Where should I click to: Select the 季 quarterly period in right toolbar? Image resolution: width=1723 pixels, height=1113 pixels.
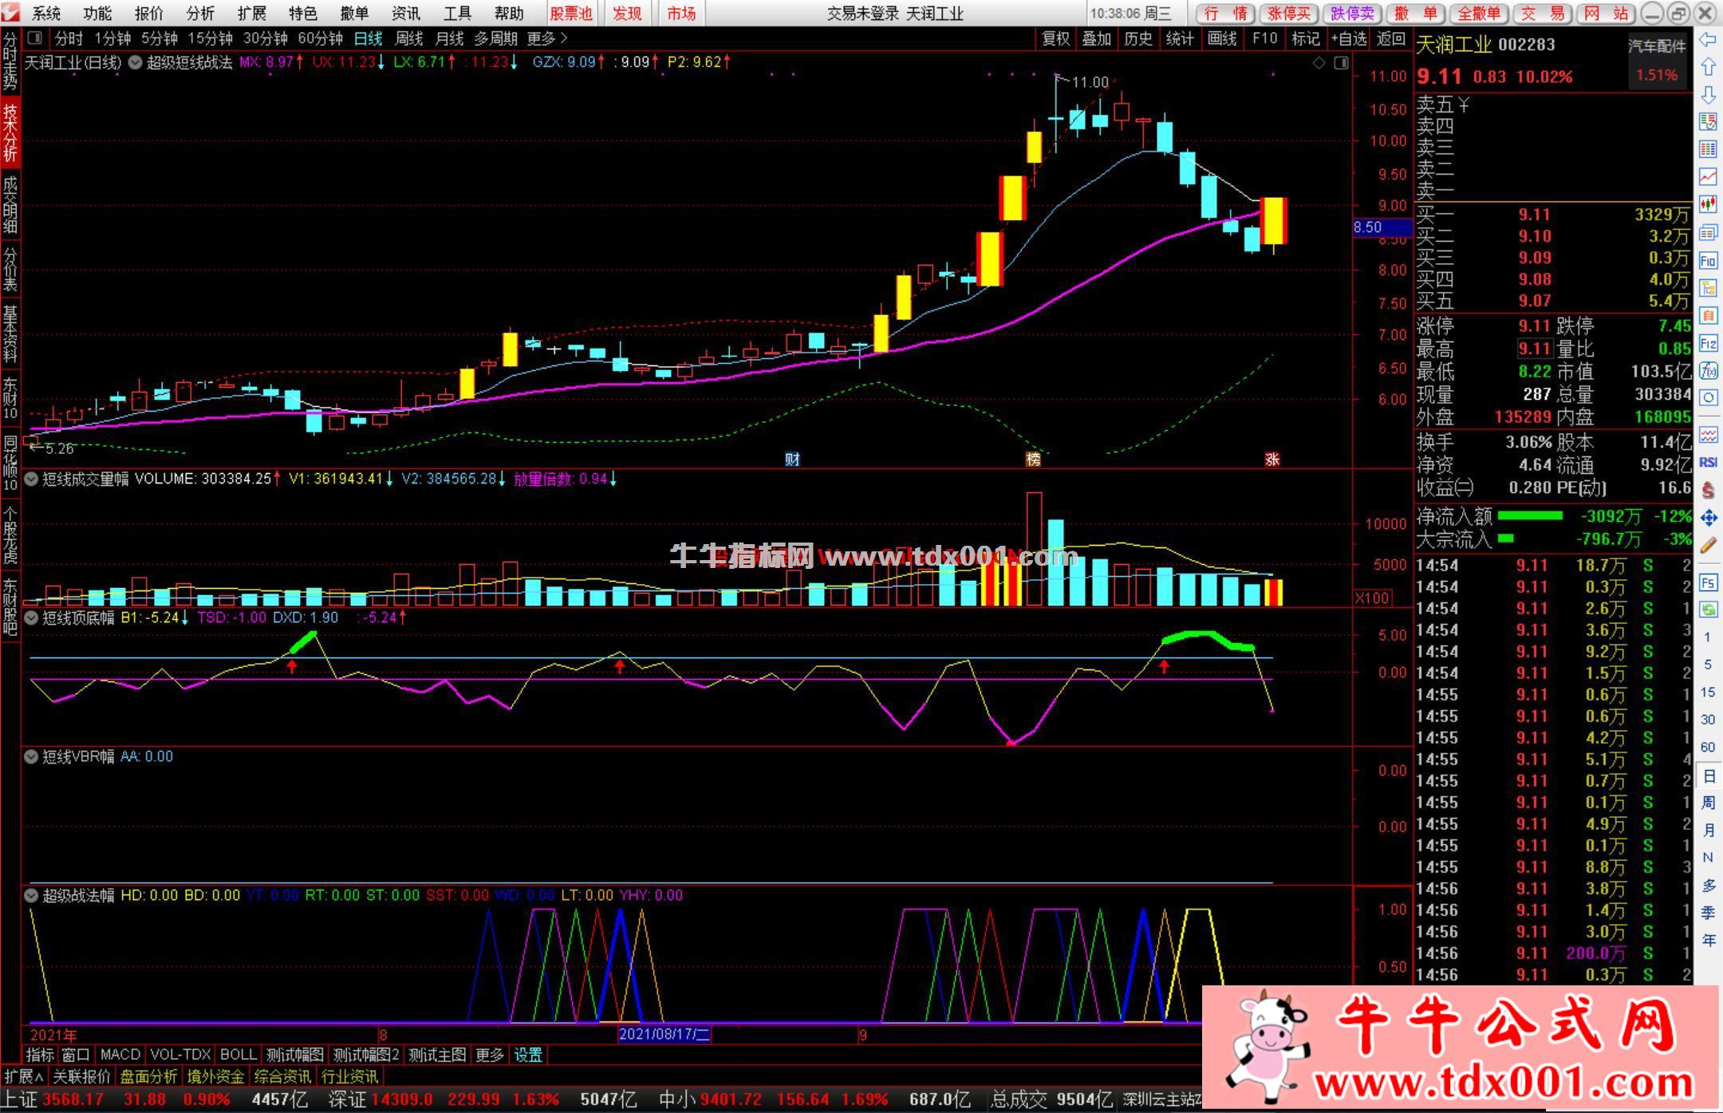click(1709, 913)
